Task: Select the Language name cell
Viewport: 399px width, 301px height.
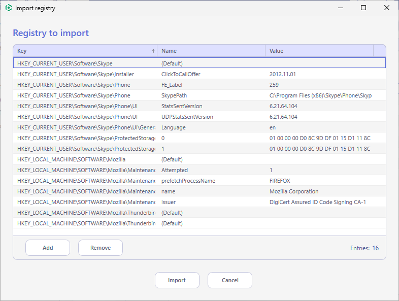Action: [211, 127]
